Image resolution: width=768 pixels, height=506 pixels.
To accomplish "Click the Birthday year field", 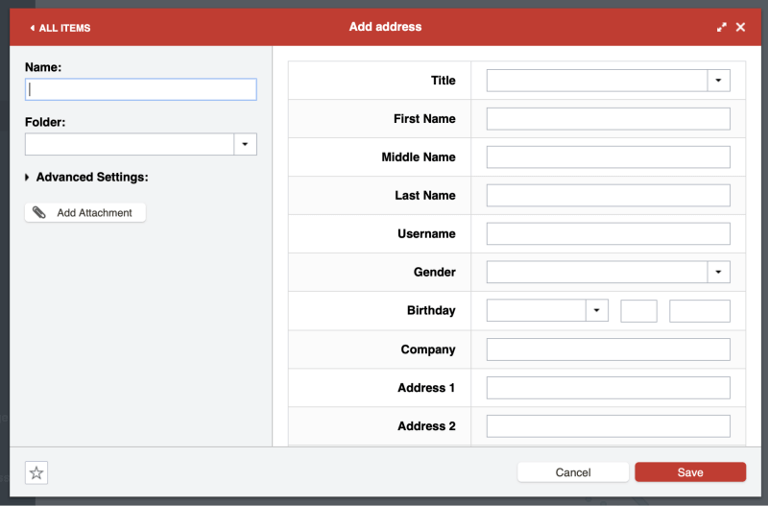I will pos(699,311).
